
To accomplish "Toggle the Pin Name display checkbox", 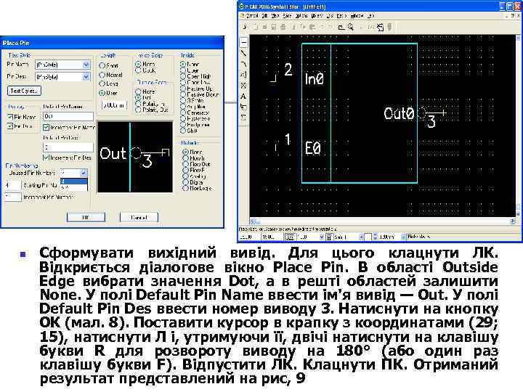I will pos(10,117).
